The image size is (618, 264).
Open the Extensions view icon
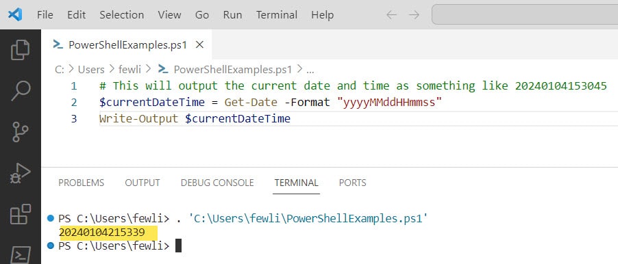pos(20,214)
